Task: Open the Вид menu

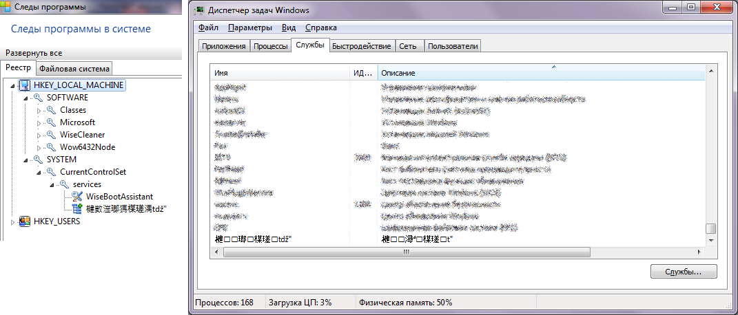Action: [x=289, y=28]
